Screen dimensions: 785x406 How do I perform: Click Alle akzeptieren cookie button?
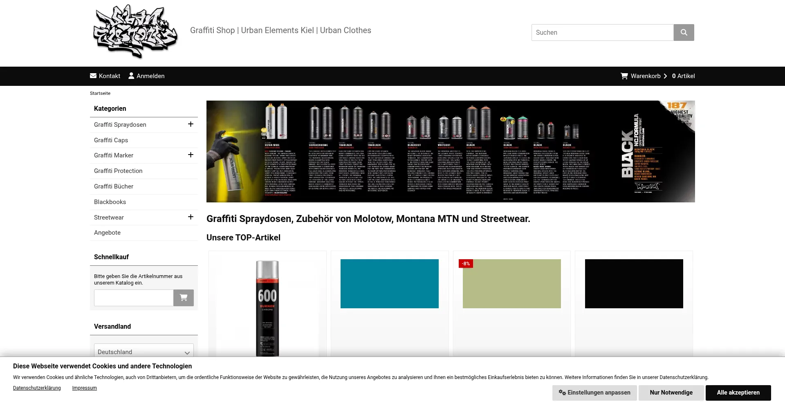738,393
